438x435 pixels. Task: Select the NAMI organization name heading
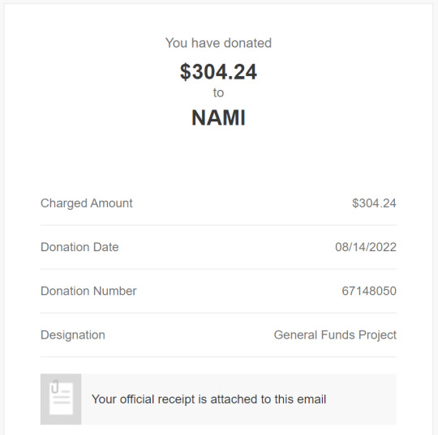coord(218,117)
